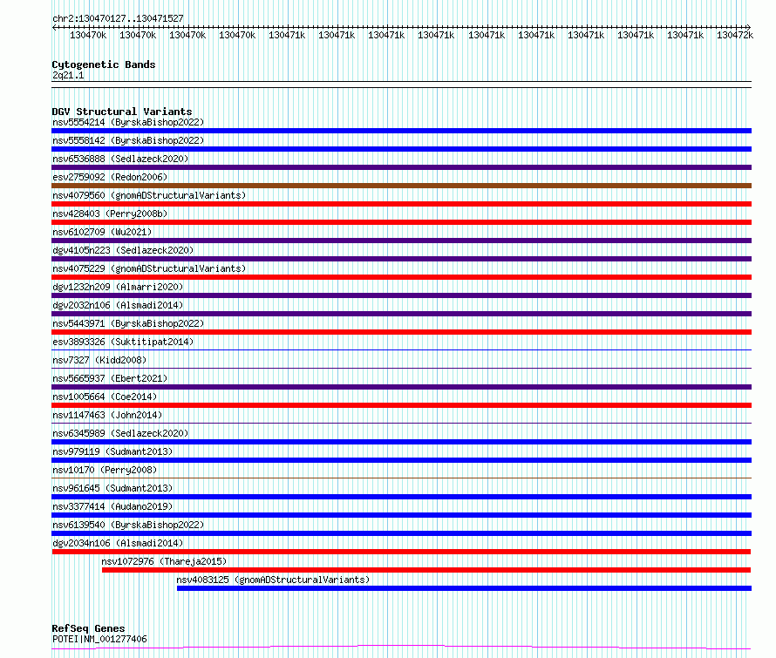The image size is (776, 658).
Task: Open variant nsv6102709 (Wu2021)
Action: [102, 232]
